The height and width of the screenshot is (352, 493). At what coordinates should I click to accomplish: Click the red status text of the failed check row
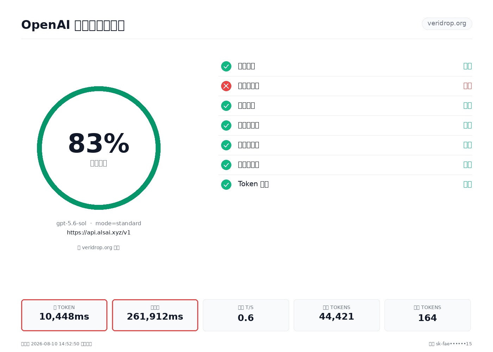468,86
